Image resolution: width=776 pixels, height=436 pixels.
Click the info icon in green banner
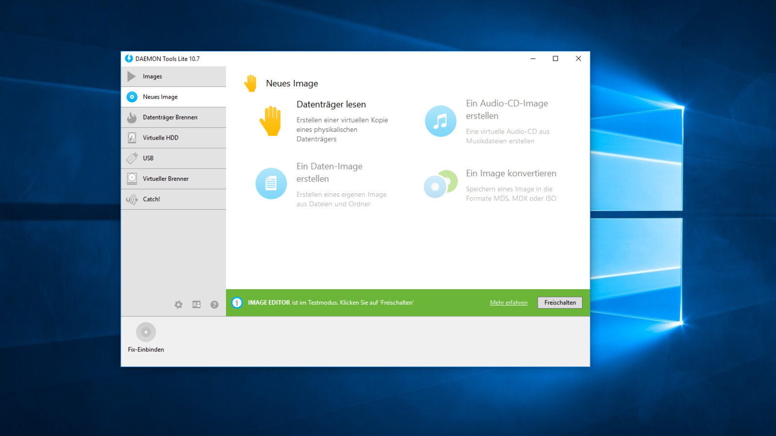(x=237, y=303)
